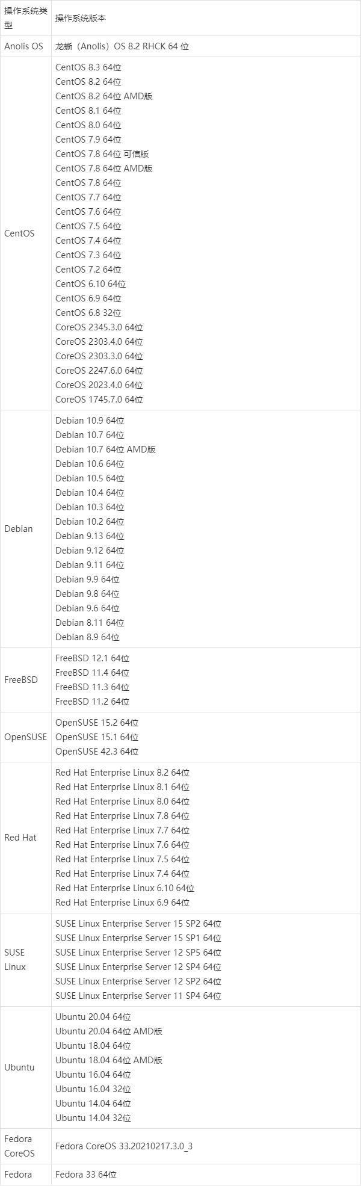Image resolution: width=361 pixels, height=1186 pixels.
Task: Click the Ubuntu 14.04 32位 entry
Action: point(93,1118)
